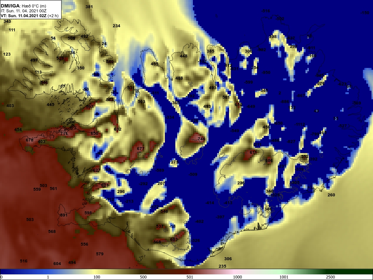Click the map value '516'
Image resolution: width=373 pixels, height=280 pixels.
click(x=23, y=261)
